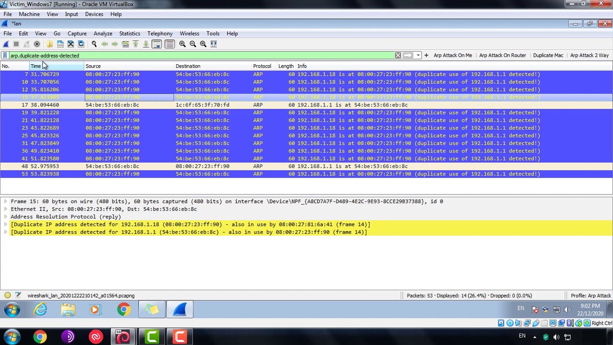Expand duplicate IP 192.168.1.18 warning

pyautogui.click(x=5, y=225)
